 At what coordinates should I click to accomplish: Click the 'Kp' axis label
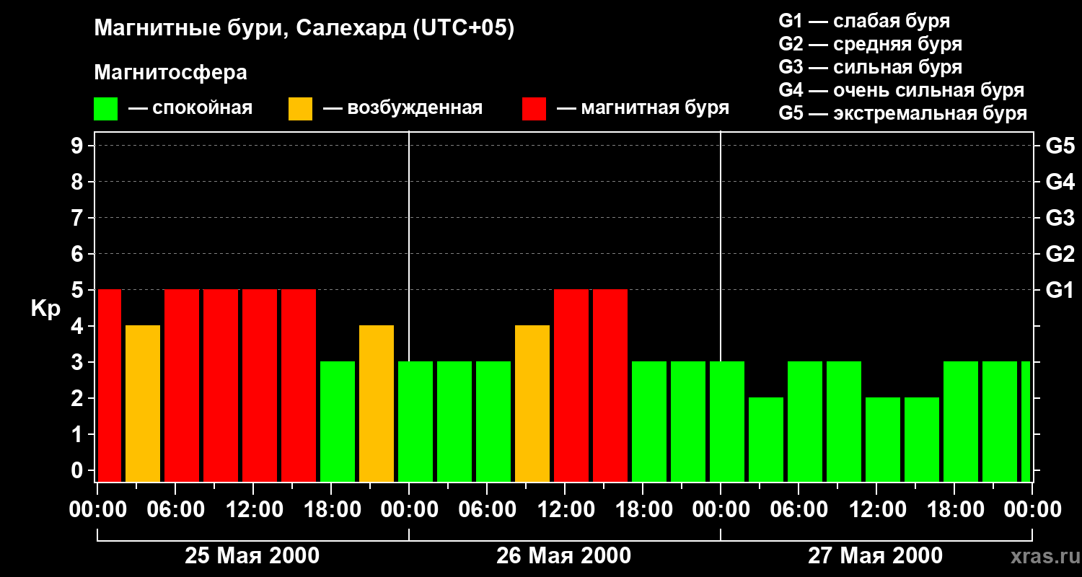pos(45,309)
